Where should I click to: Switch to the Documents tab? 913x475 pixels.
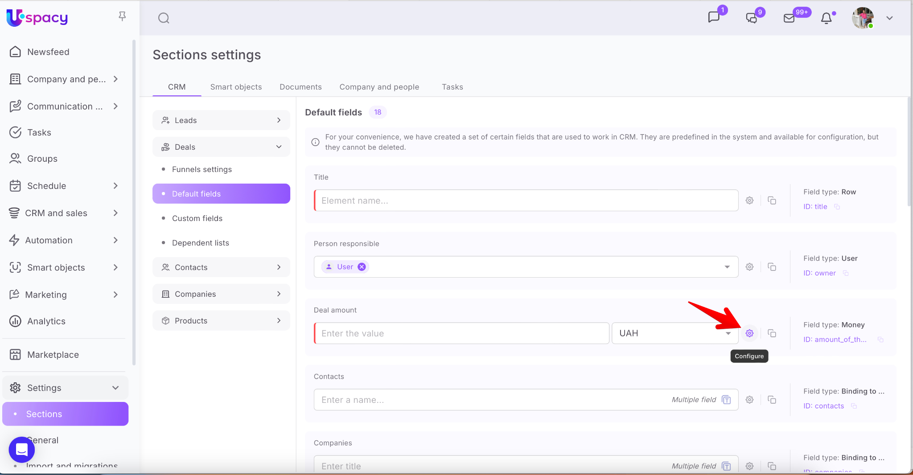click(x=300, y=87)
